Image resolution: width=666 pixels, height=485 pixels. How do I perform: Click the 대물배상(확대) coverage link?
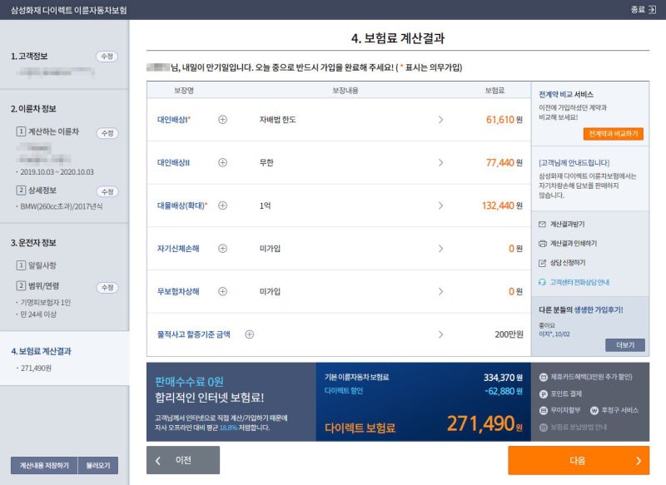pos(182,205)
